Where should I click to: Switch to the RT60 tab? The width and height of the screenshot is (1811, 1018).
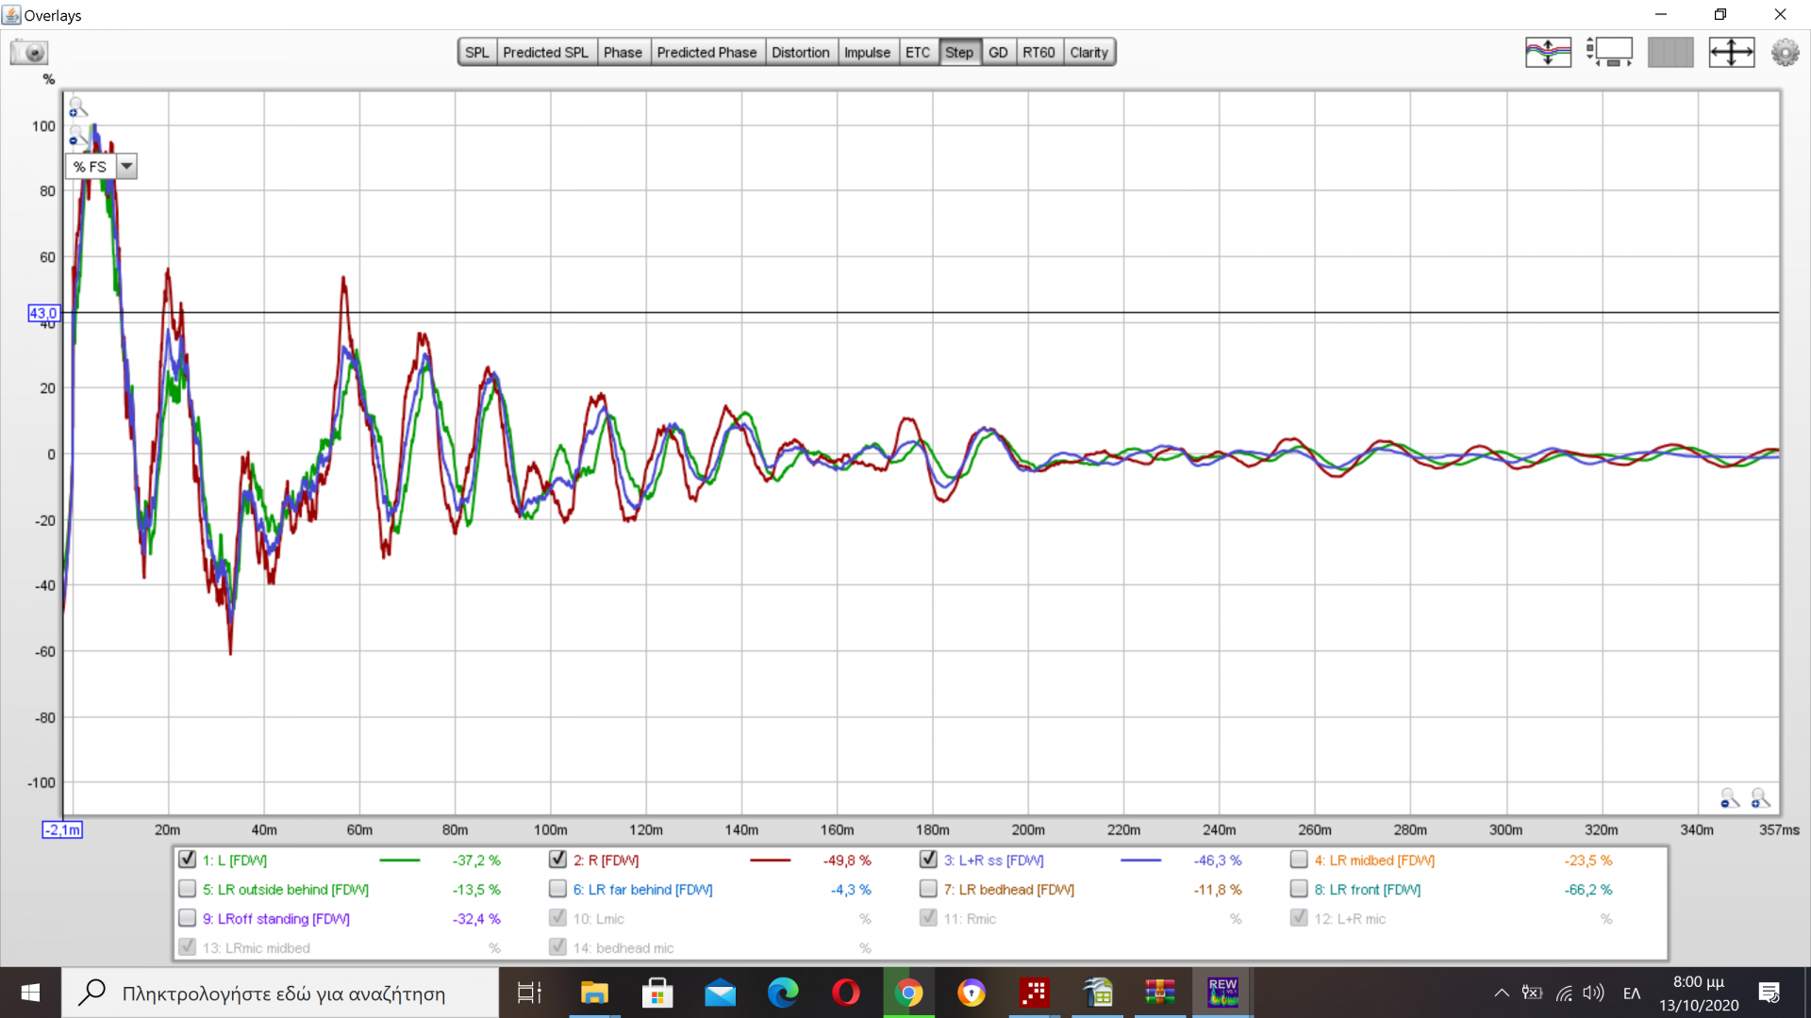click(1038, 53)
